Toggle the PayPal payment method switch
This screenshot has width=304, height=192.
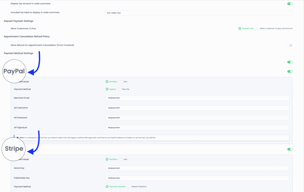click(x=290, y=71)
